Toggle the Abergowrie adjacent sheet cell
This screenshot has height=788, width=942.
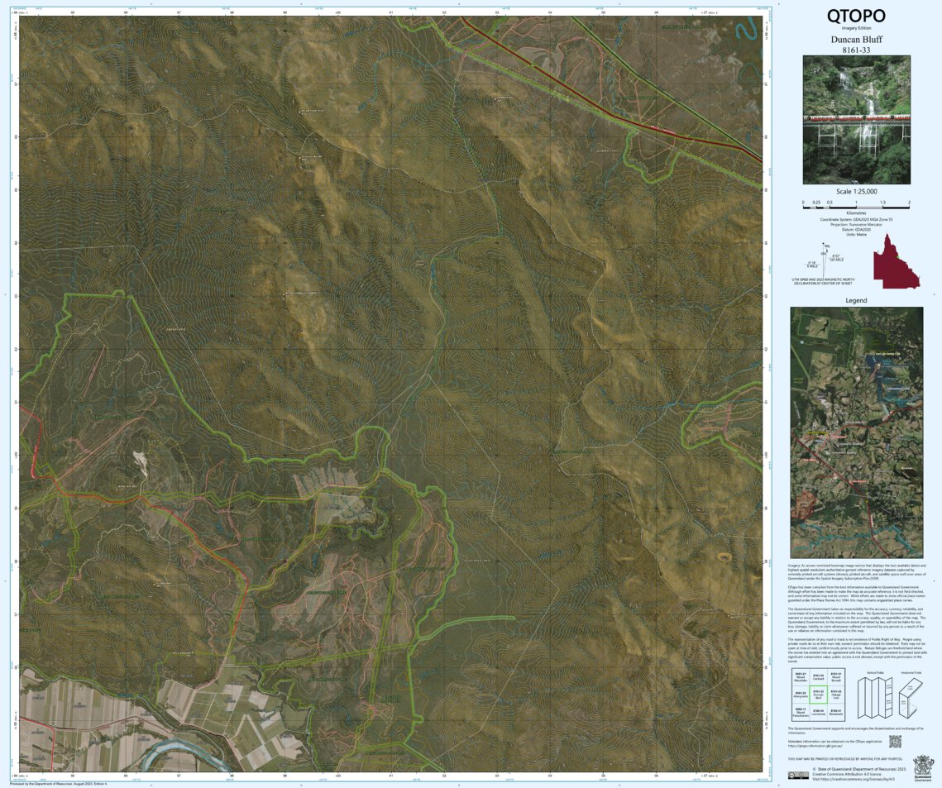801,693
